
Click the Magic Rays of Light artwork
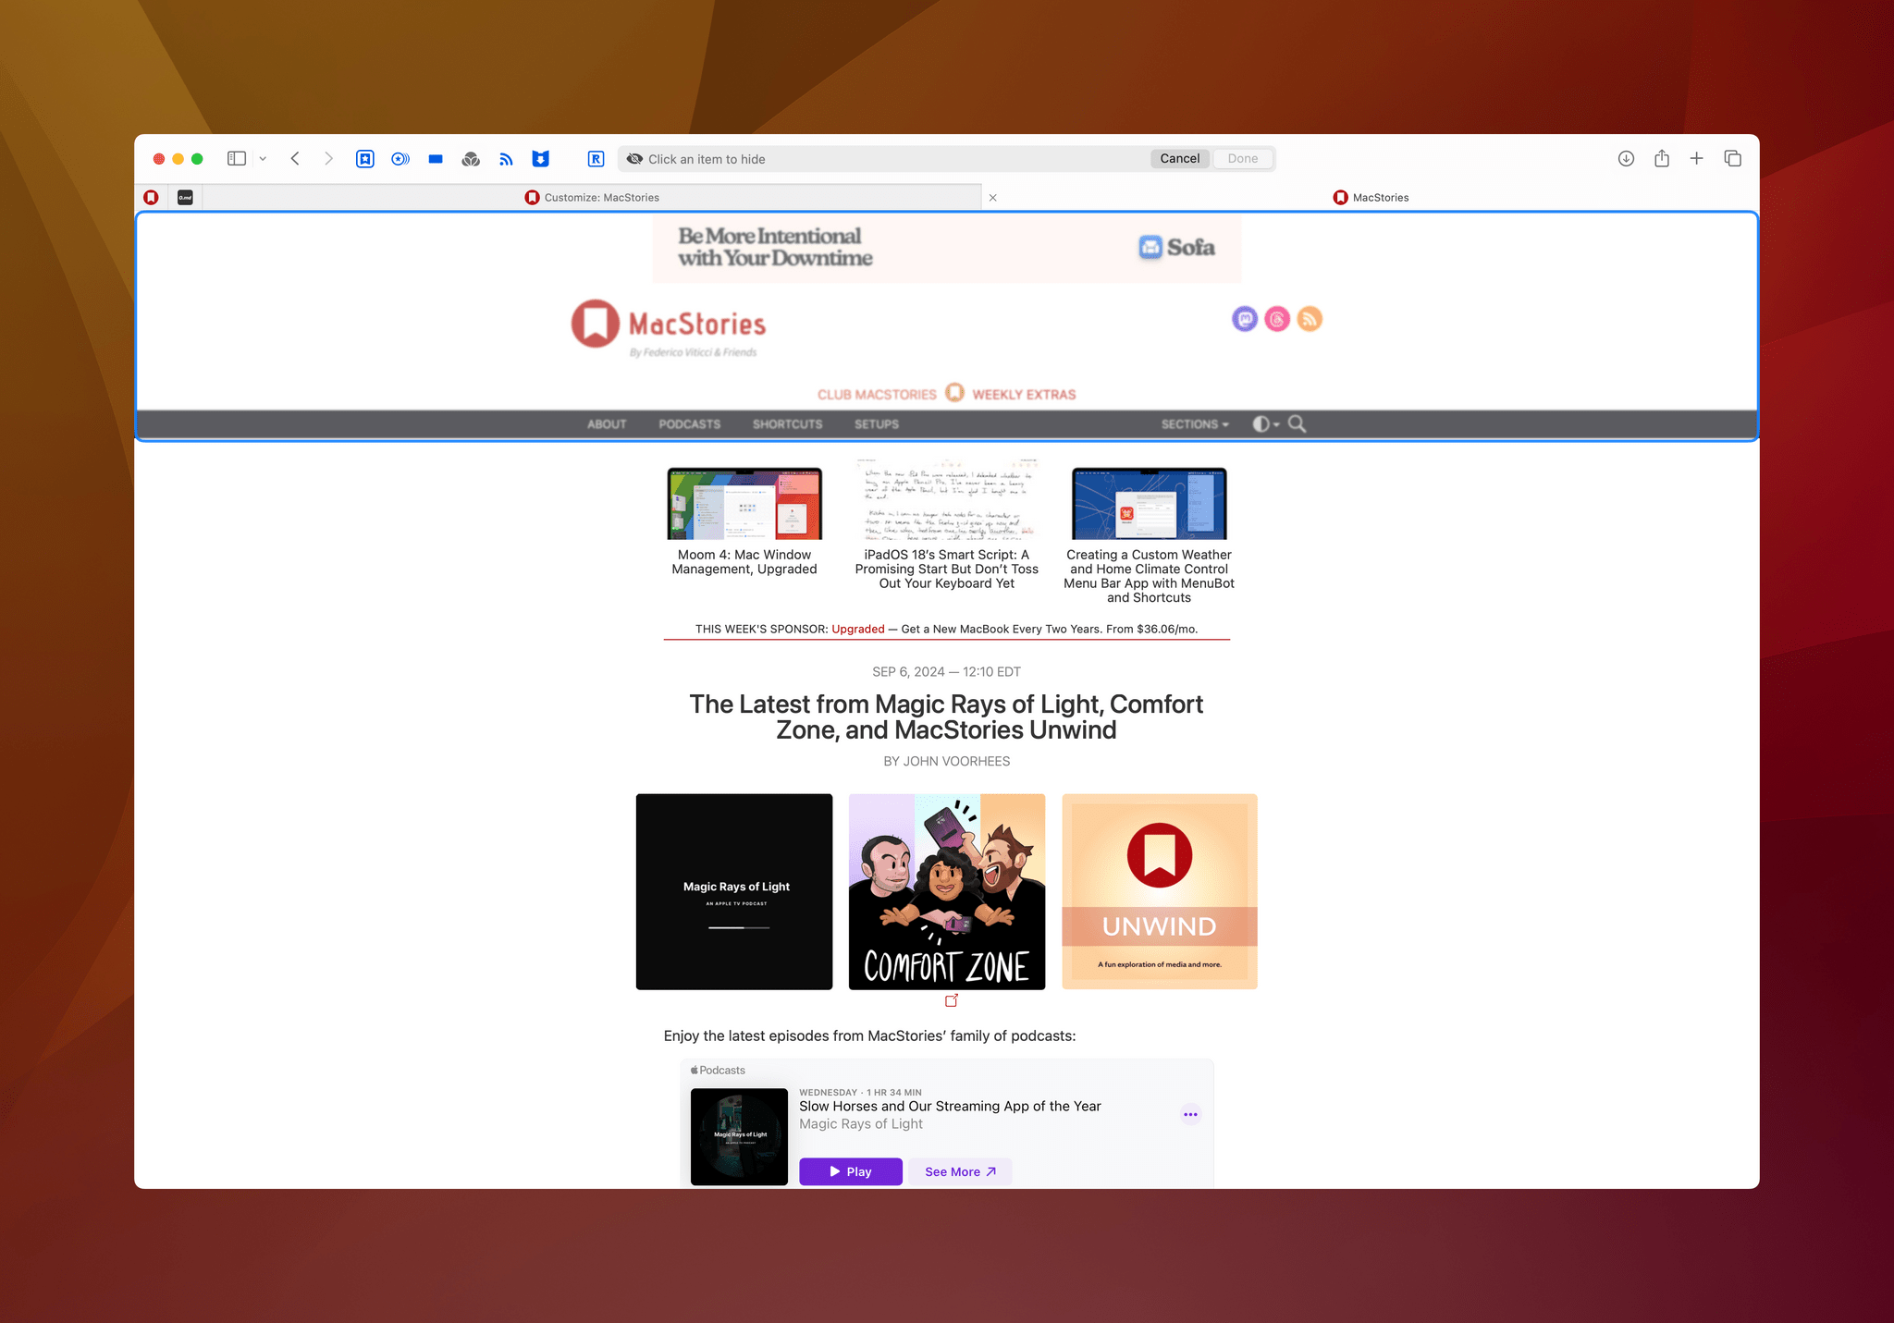pyautogui.click(x=734, y=892)
